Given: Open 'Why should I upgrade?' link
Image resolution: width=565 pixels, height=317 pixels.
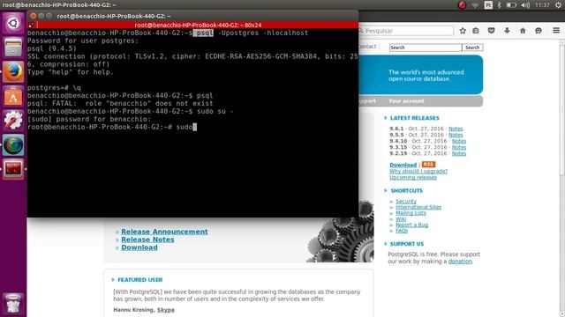Looking at the screenshot, I should 418,171.
